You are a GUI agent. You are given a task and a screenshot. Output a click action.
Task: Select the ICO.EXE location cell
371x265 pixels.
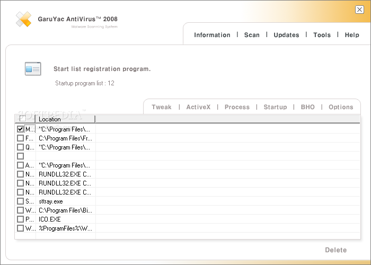click(66, 219)
